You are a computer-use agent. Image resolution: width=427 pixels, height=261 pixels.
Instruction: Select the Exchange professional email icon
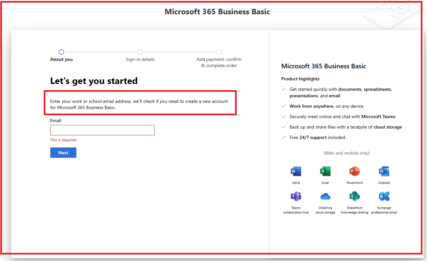tap(384, 196)
